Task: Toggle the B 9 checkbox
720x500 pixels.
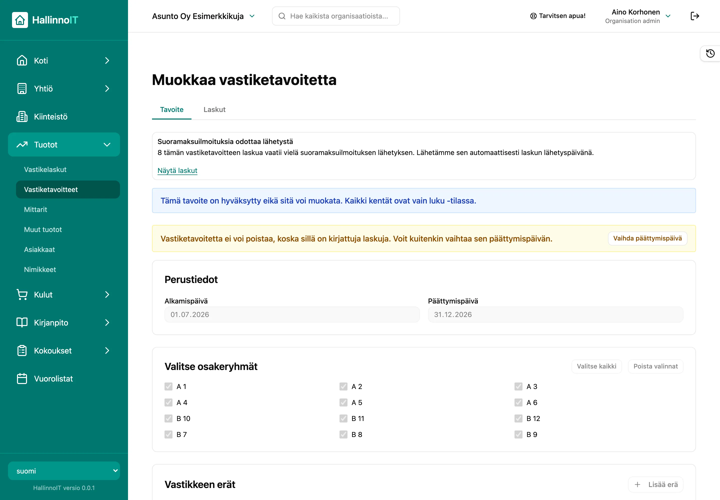Action: tap(518, 434)
